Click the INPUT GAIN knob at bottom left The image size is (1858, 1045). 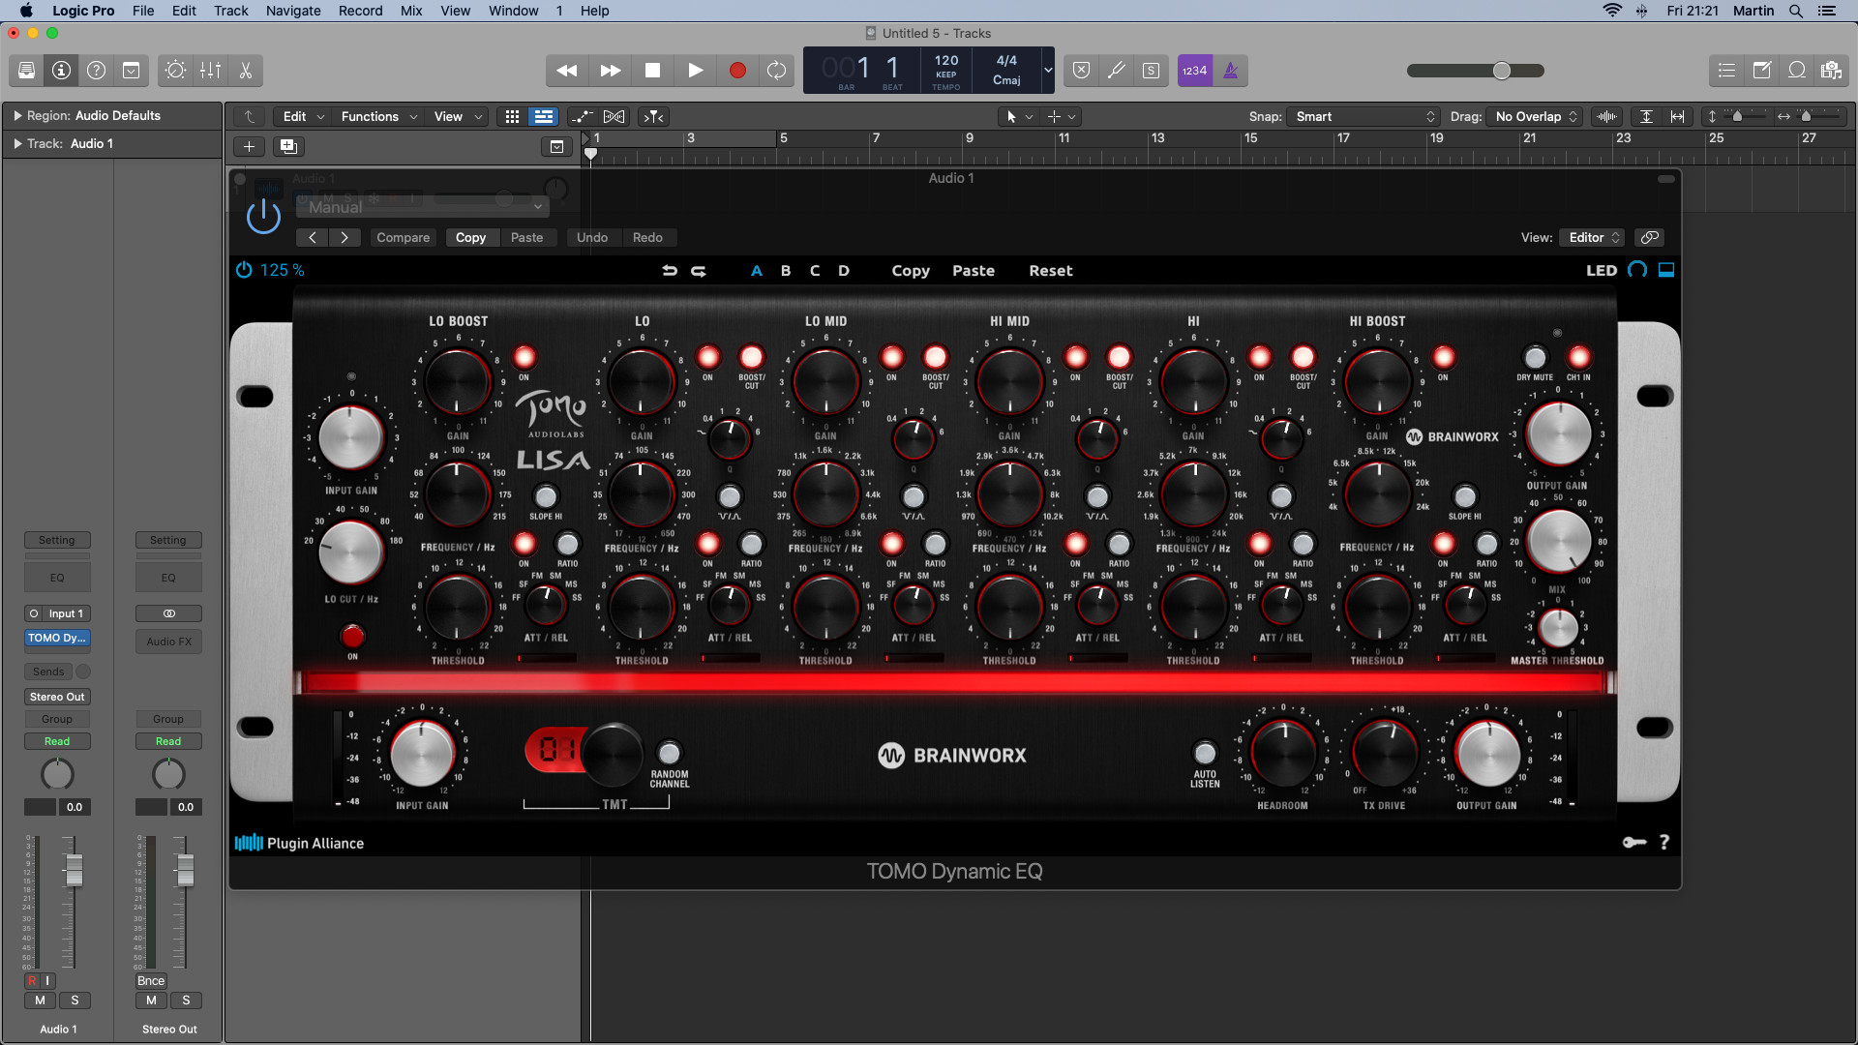pos(422,753)
